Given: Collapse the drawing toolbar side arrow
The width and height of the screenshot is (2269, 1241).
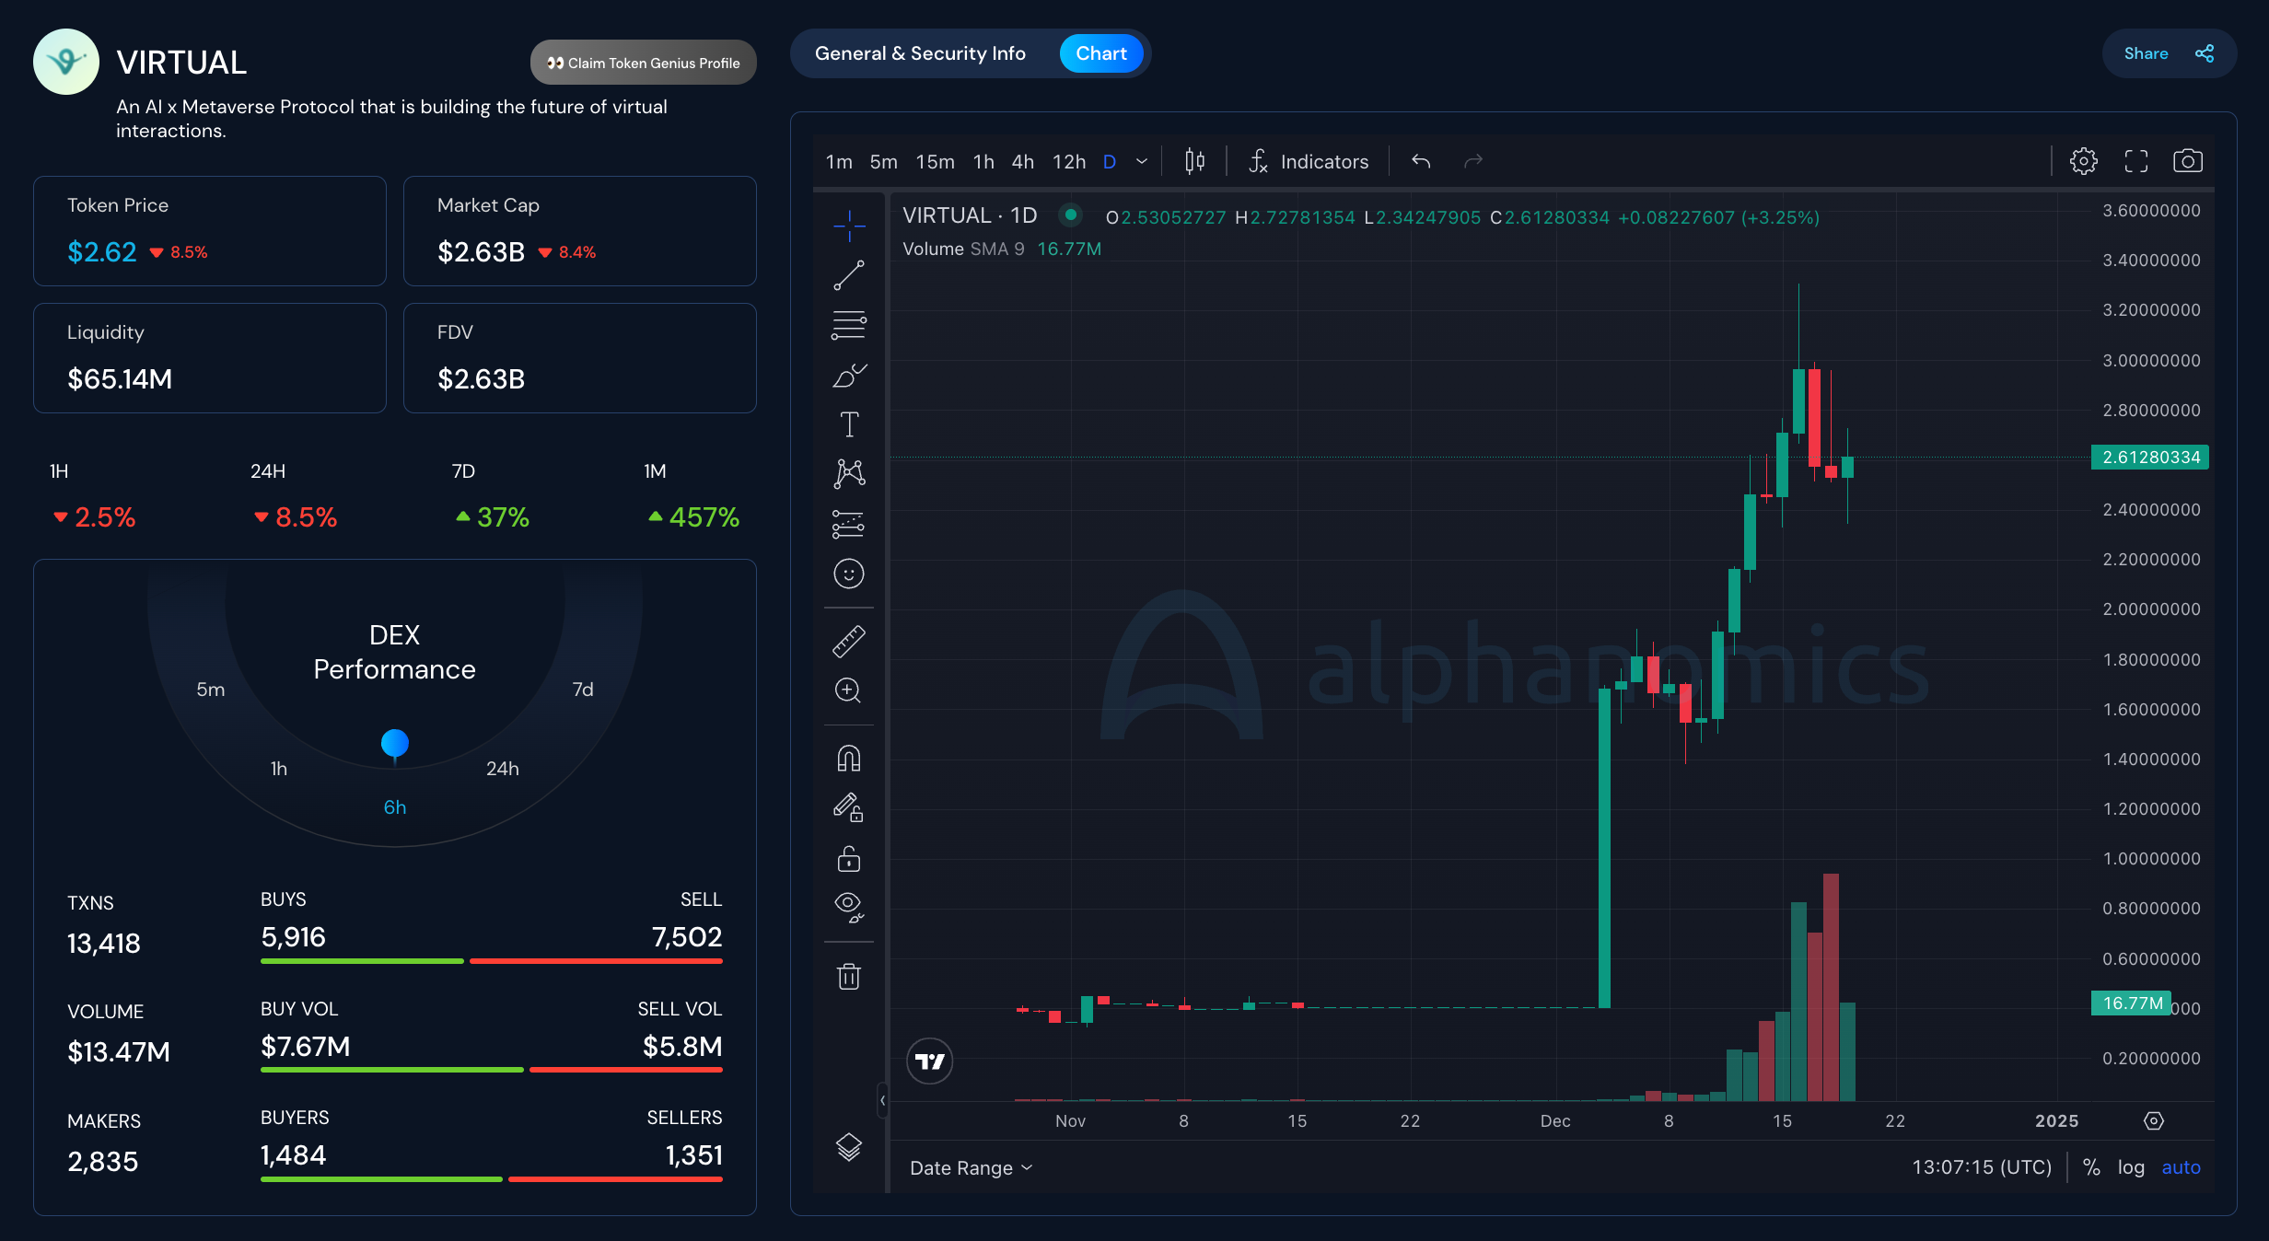Looking at the screenshot, I should tap(882, 1099).
